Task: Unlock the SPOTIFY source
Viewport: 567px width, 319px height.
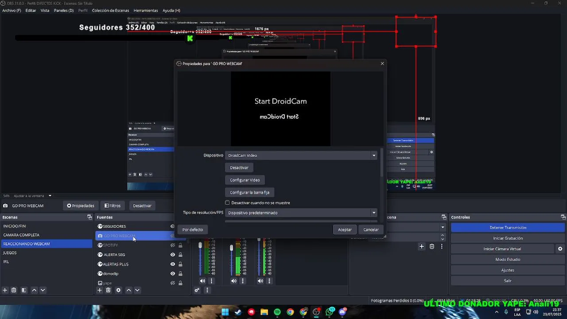Action: pyautogui.click(x=180, y=245)
